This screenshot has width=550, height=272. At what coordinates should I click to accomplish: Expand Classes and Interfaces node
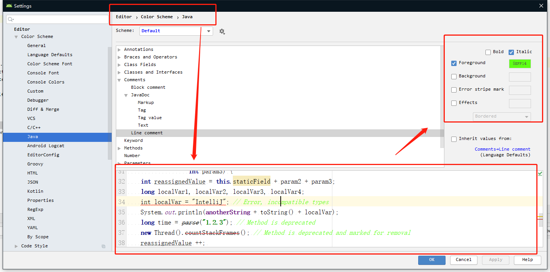[119, 72]
